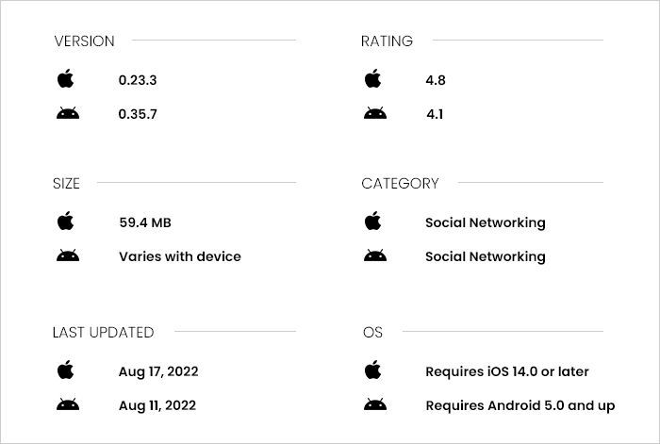Click the Apple icon under OS
This screenshot has height=444, width=660.
coord(372,370)
